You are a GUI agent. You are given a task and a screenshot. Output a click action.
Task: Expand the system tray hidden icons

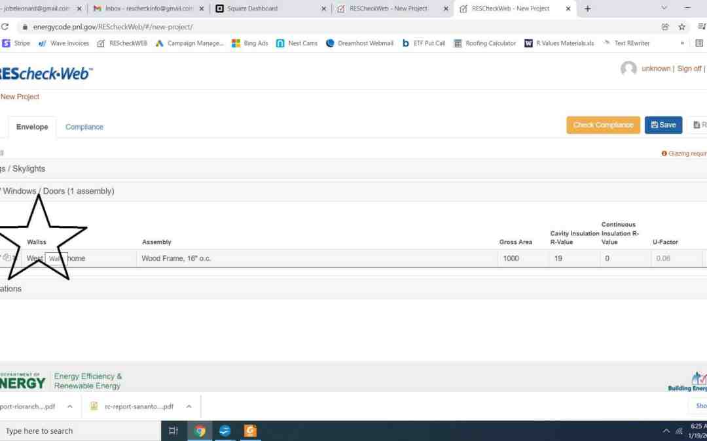(666, 431)
